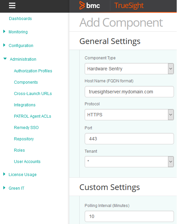This screenshot has width=177, height=224.
Task: Click the BMC logo
Action: click(x=90, y=5)
